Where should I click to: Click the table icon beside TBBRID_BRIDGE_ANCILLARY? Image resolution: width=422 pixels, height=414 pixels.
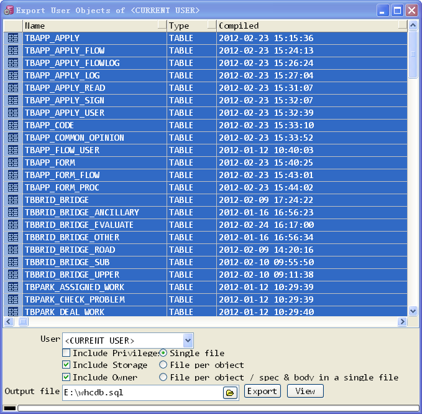coord(13,212)
